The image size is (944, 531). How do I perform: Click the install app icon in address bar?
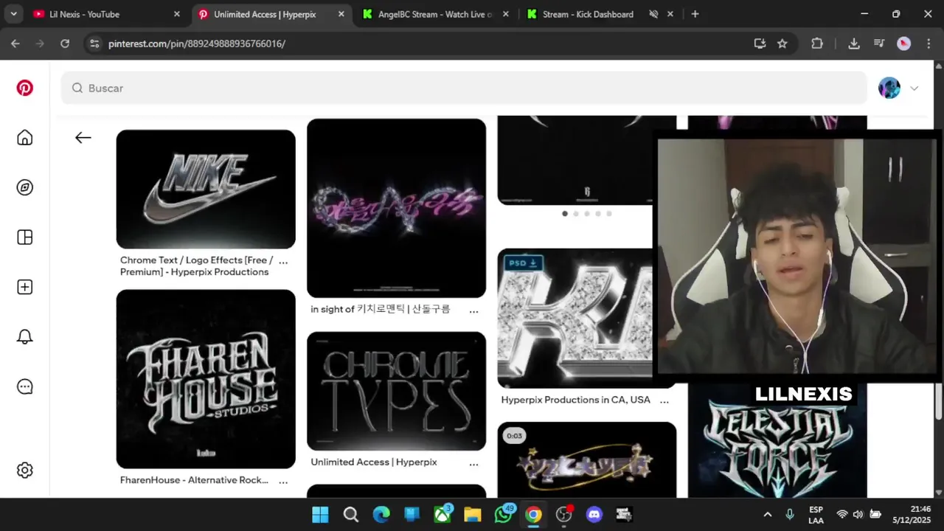point(760,44)
